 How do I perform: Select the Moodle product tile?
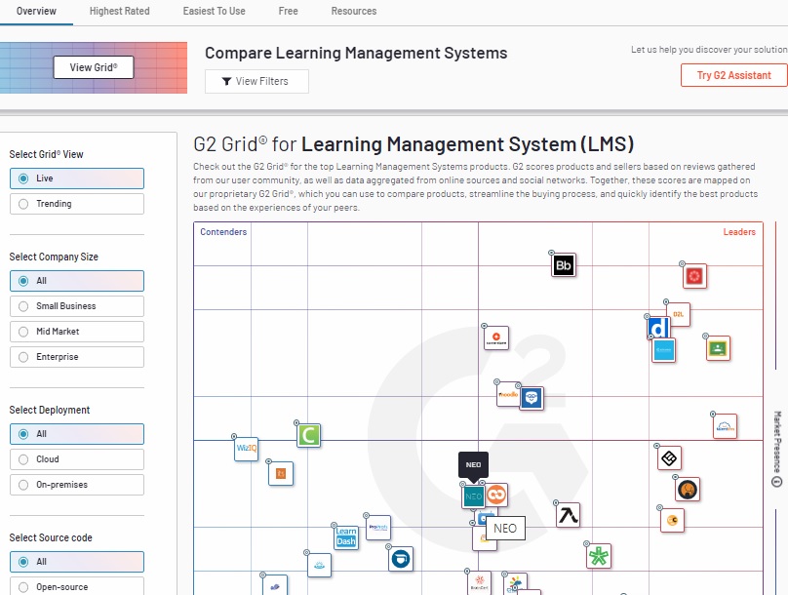[x=508, y=394]
